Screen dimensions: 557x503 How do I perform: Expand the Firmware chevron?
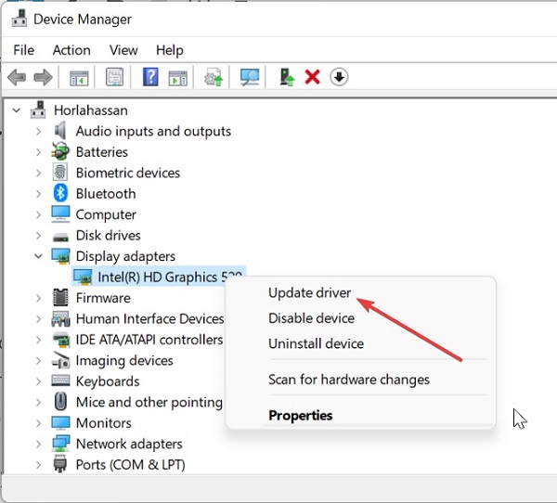pyautogui.click(x=38, y=298)
